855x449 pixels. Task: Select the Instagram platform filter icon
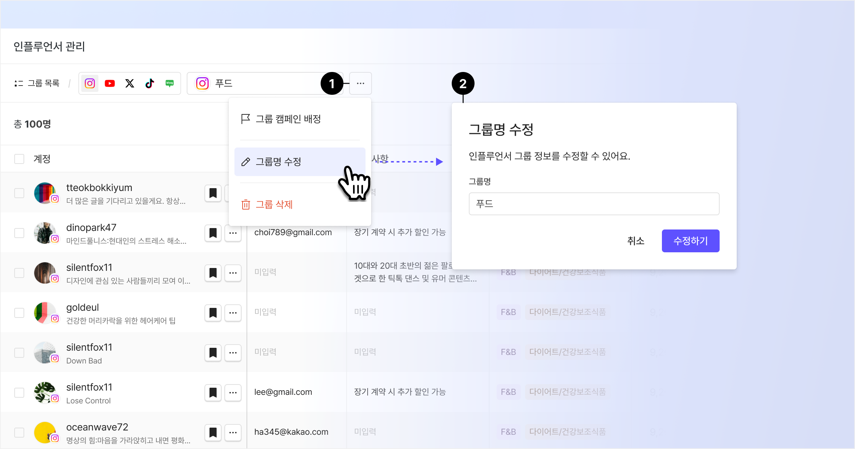tap(90, 83)
